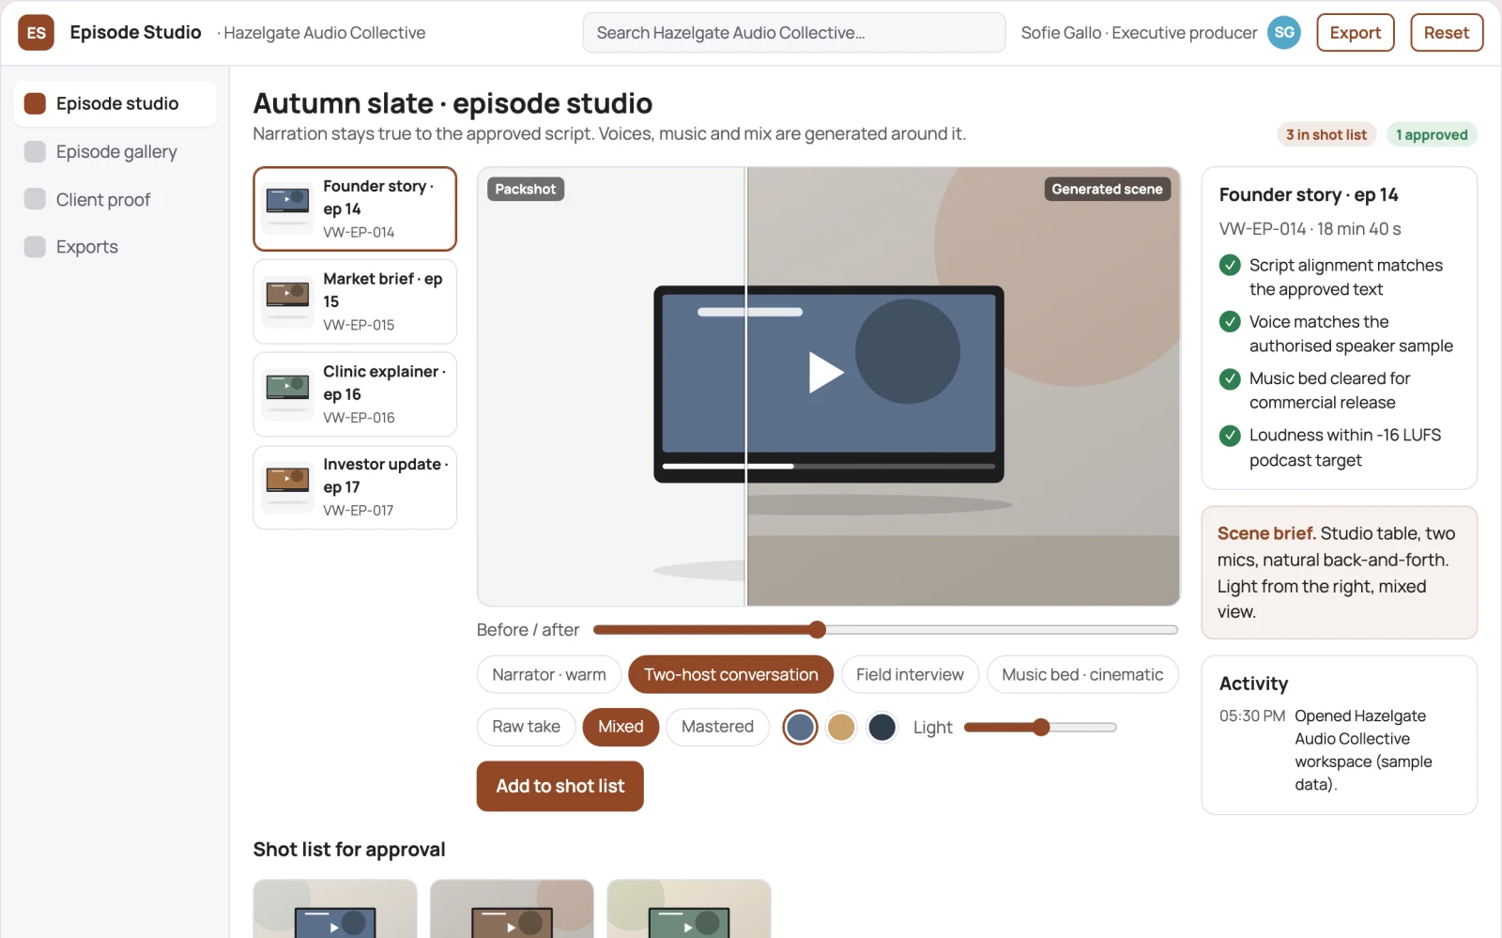Pick the slate blue color swatch
Image resolution: width=1502 pixels, height=938 pixels.
point(800,727)
